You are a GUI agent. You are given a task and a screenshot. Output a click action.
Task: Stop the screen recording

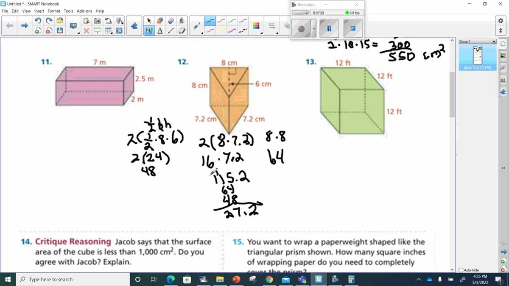353,28
